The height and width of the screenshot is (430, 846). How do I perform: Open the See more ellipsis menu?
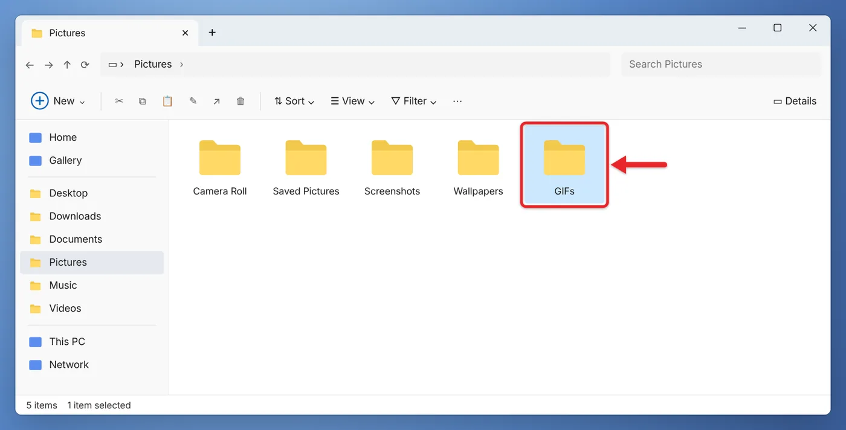coord(457,101)
